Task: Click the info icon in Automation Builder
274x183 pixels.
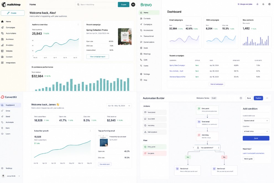Action: (x=241, y=98)
